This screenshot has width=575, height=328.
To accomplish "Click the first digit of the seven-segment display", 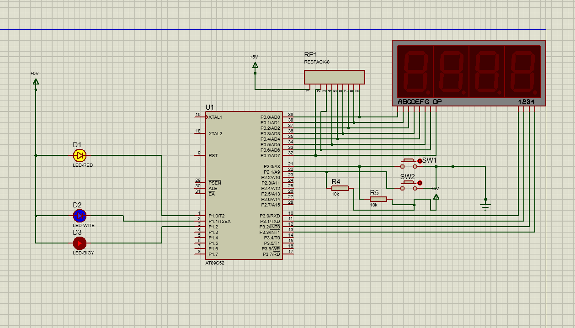I will point(415,71).
